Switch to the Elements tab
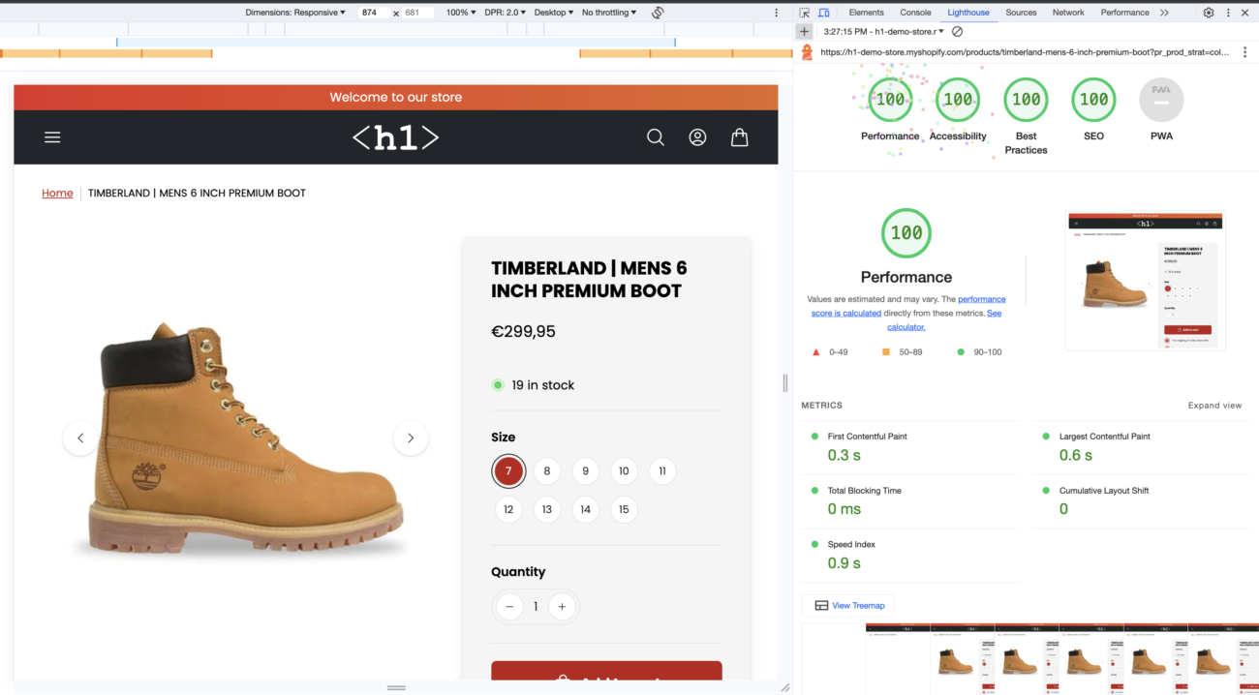Image resolution: width=1259 pixels, height=695 pixels. click(866, 13)
